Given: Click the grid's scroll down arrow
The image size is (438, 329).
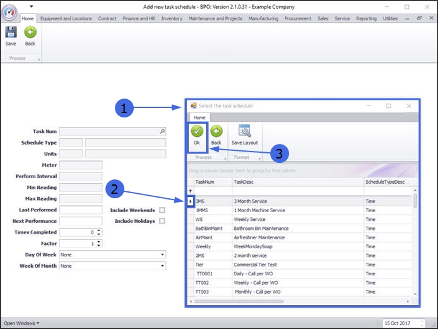Looking at the screenshot, I should tap(415, 294).
